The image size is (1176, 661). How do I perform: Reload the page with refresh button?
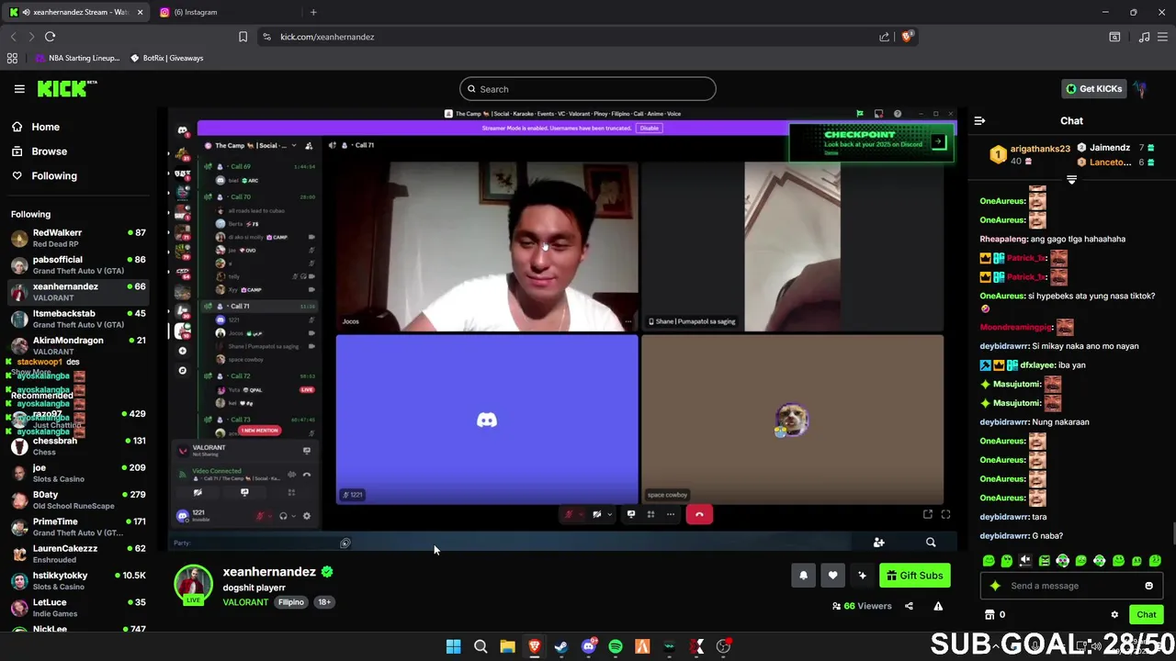tap(50, 37)
